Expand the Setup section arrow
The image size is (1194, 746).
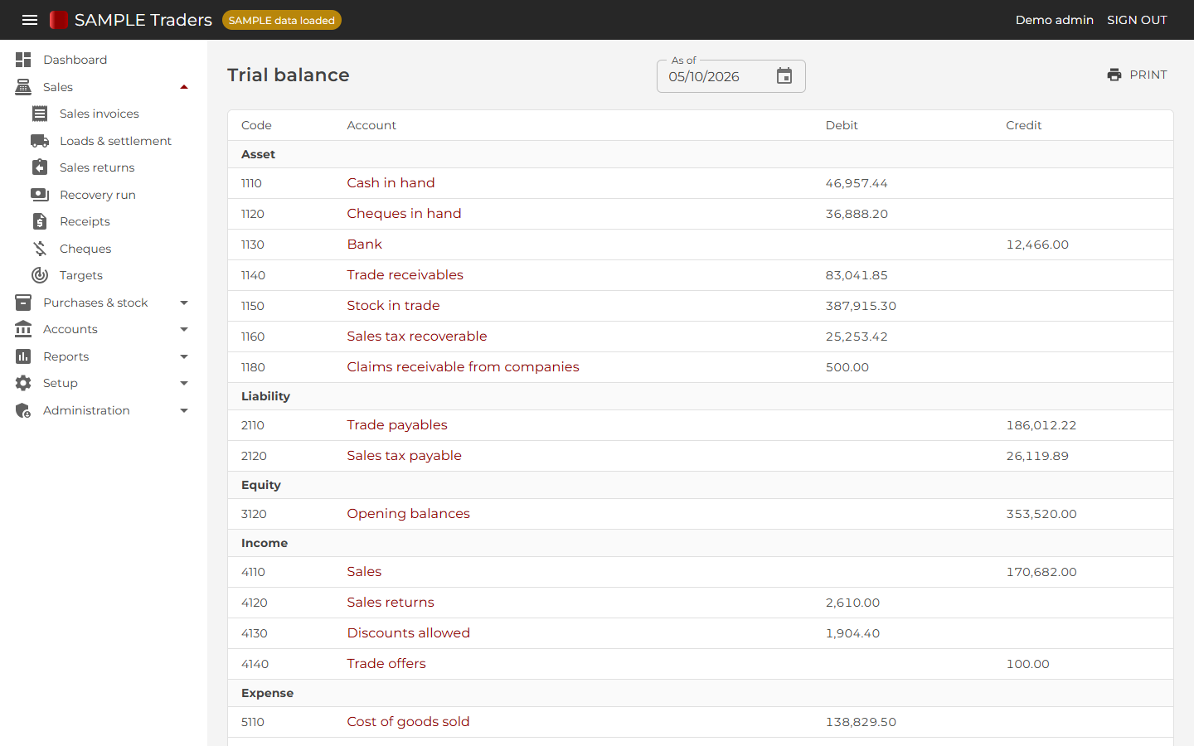point(184,383)
